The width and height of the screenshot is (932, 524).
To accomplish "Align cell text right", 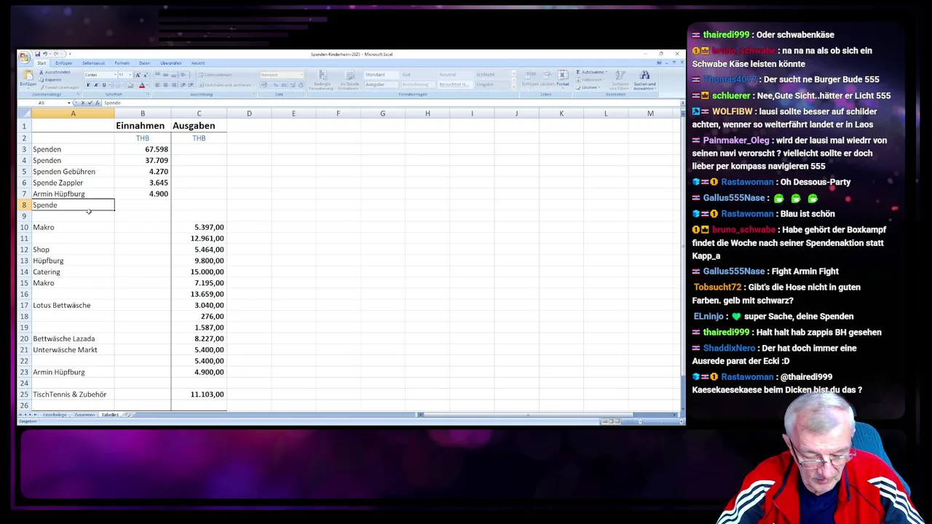I will click(x=173, y=85).
